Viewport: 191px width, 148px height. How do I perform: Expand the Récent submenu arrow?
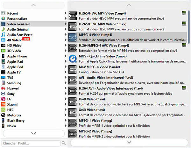(66, 13)
